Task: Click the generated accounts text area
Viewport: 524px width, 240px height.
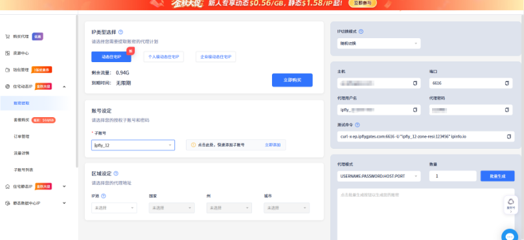Action: coord(426,214)
